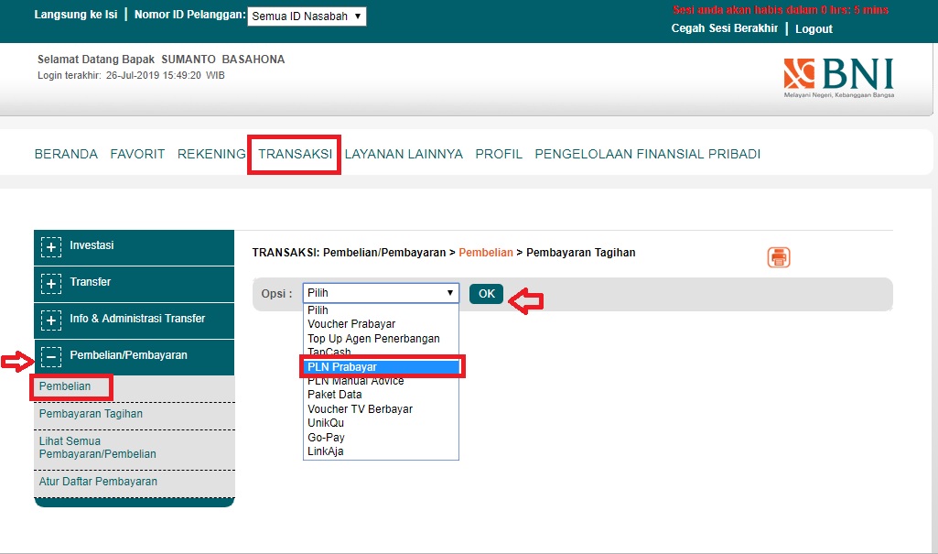Viewport: 938px width, 554px height.
Task: Select Voucher Prabayar option
Action: point(381,324)
